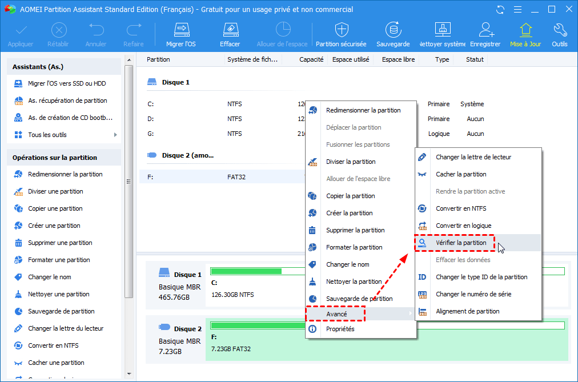Expand the Tous les outils submenu arrow
This screenshot has height=382, width=578.
[115, 135]
